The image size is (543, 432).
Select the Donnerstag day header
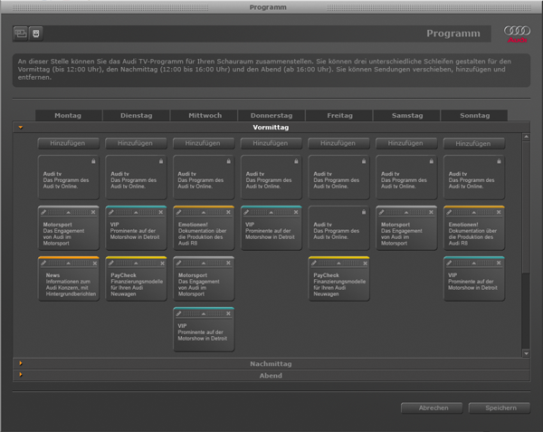tap(271, 115)
